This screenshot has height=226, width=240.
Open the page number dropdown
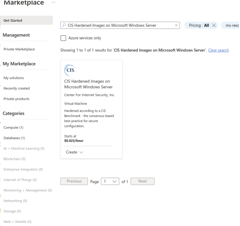pyautogui.click(x=110, y=182)
